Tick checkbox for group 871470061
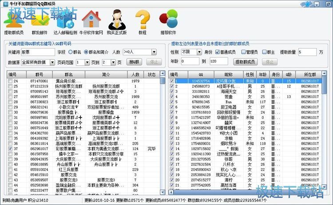The height and width of the screenshot is (205, 333). tap(10, 81)
